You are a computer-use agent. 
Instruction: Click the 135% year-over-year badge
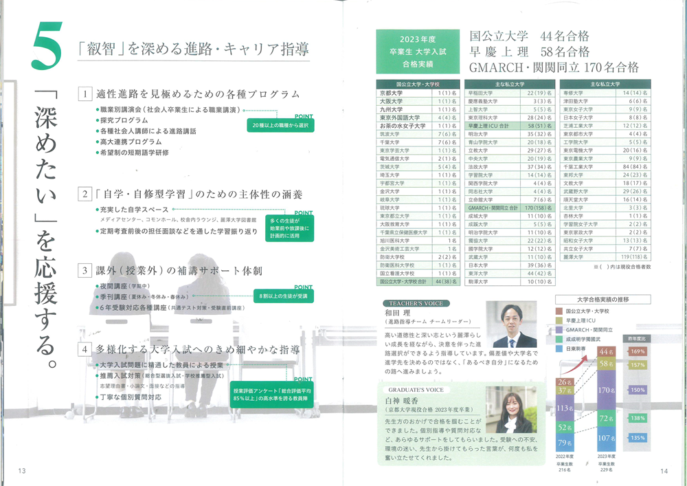pyautogui.click(x=637, y=438)
